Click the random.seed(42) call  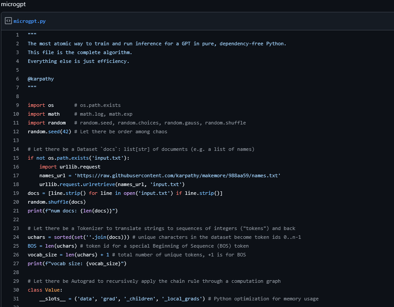pyautogui.click(x=48, y=132)
